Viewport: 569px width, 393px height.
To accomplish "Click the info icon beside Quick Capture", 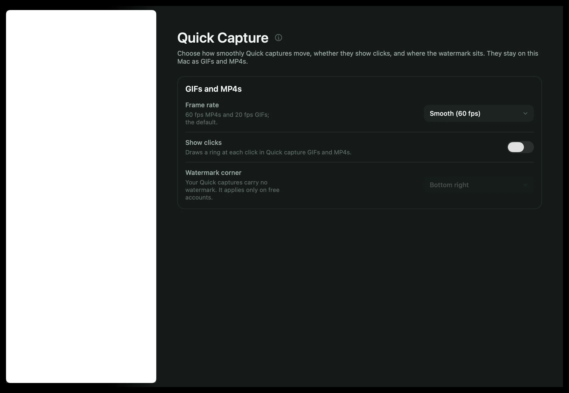I will (x=278, y=38).
